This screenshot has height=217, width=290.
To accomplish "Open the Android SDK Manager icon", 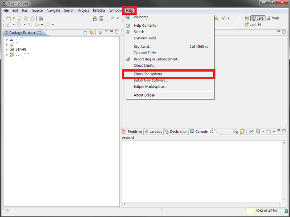I will point(95,18).
